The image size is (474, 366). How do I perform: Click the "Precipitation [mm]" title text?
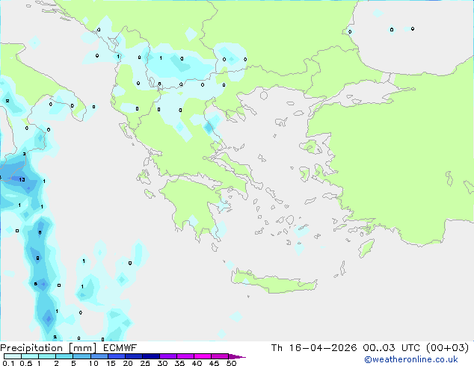click(x=49, y=348)
